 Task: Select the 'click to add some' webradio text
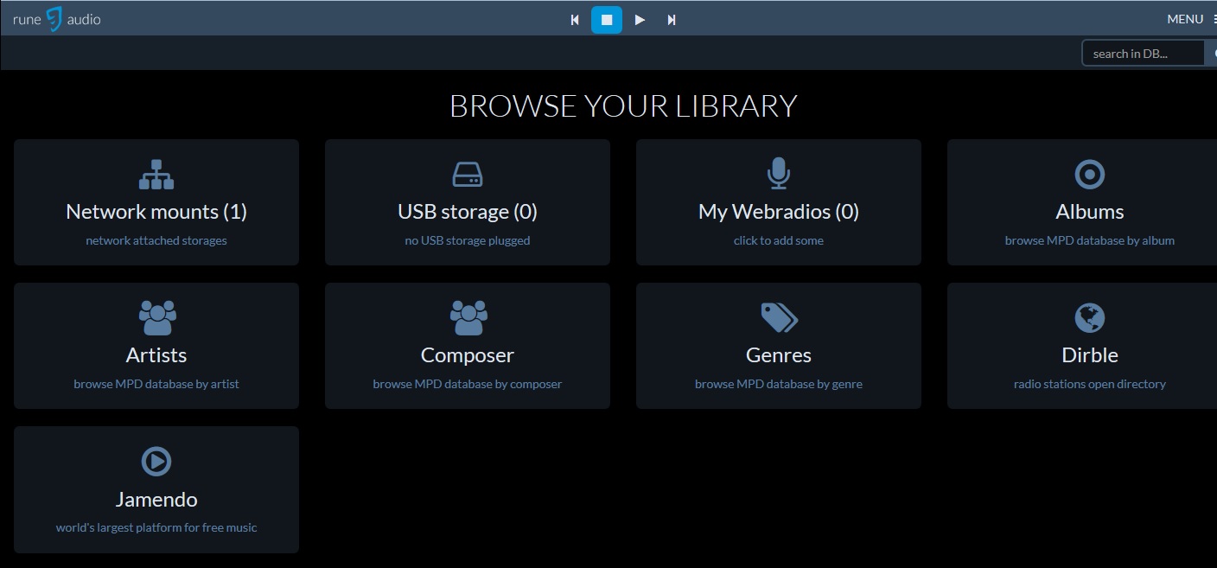[779, 240]
